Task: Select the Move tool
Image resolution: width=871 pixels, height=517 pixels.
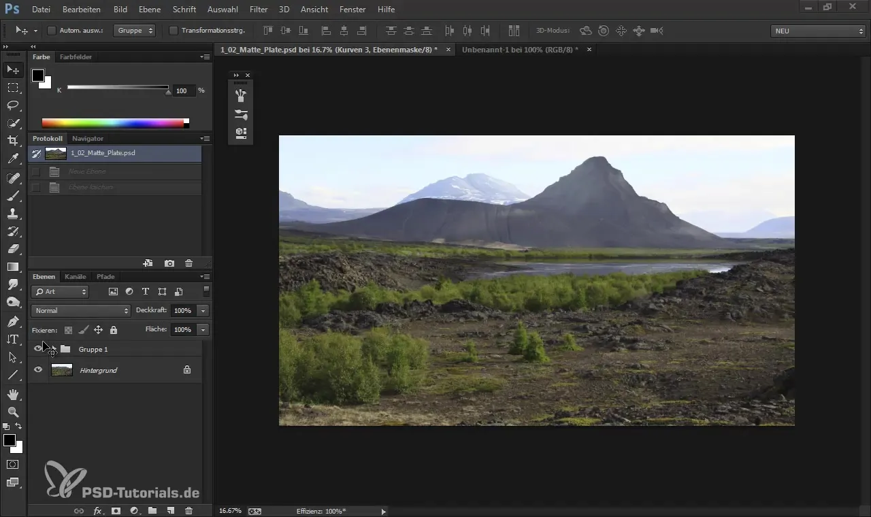Action: pyautogui.click(x=13, y=70)
